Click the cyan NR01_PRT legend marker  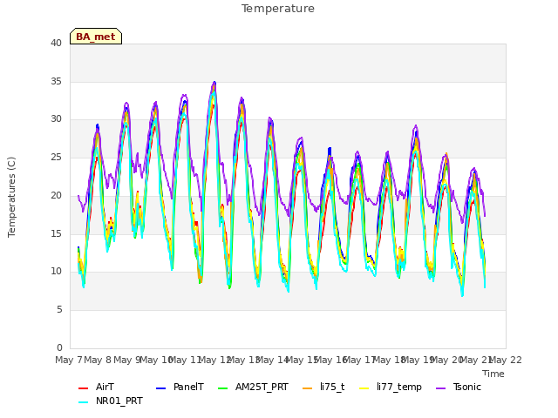click(x=83, y=402)
